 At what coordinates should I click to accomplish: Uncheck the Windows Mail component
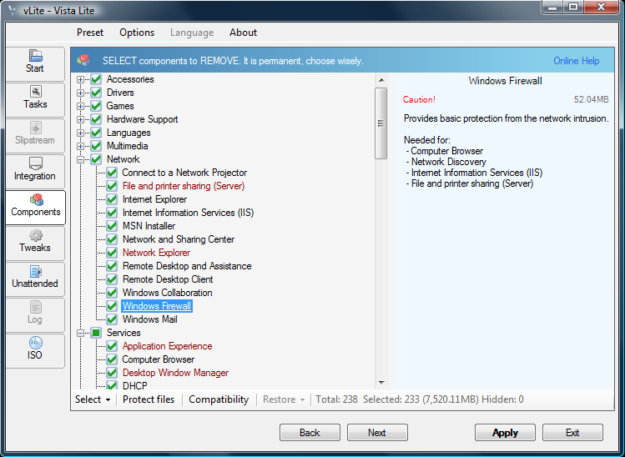click(112, 319)
